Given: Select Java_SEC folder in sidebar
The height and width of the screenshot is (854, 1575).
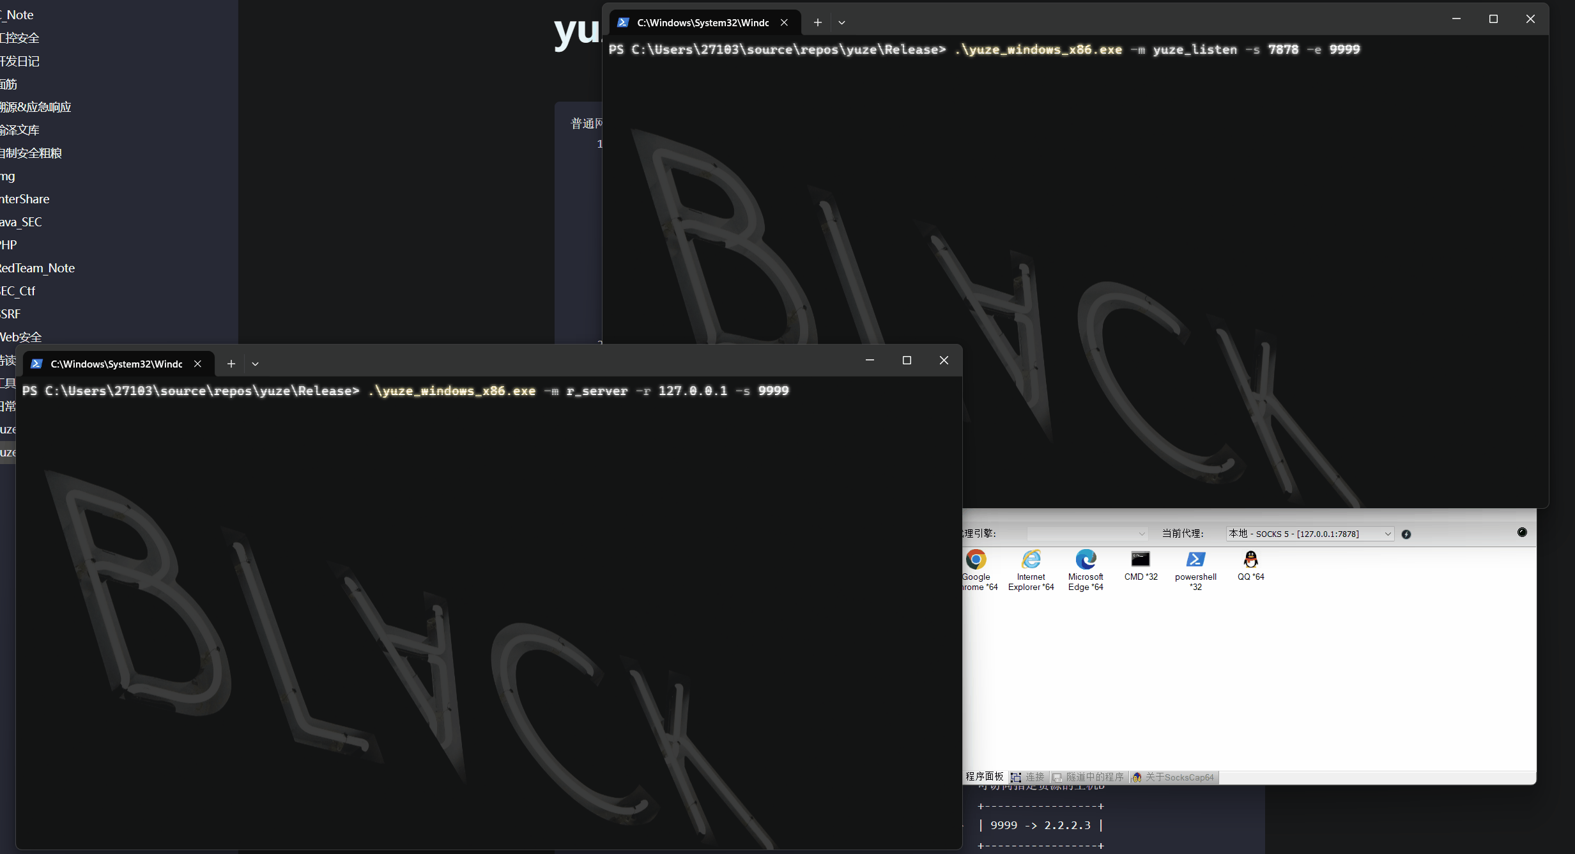Looking at the screenshot, I should 20,222.
